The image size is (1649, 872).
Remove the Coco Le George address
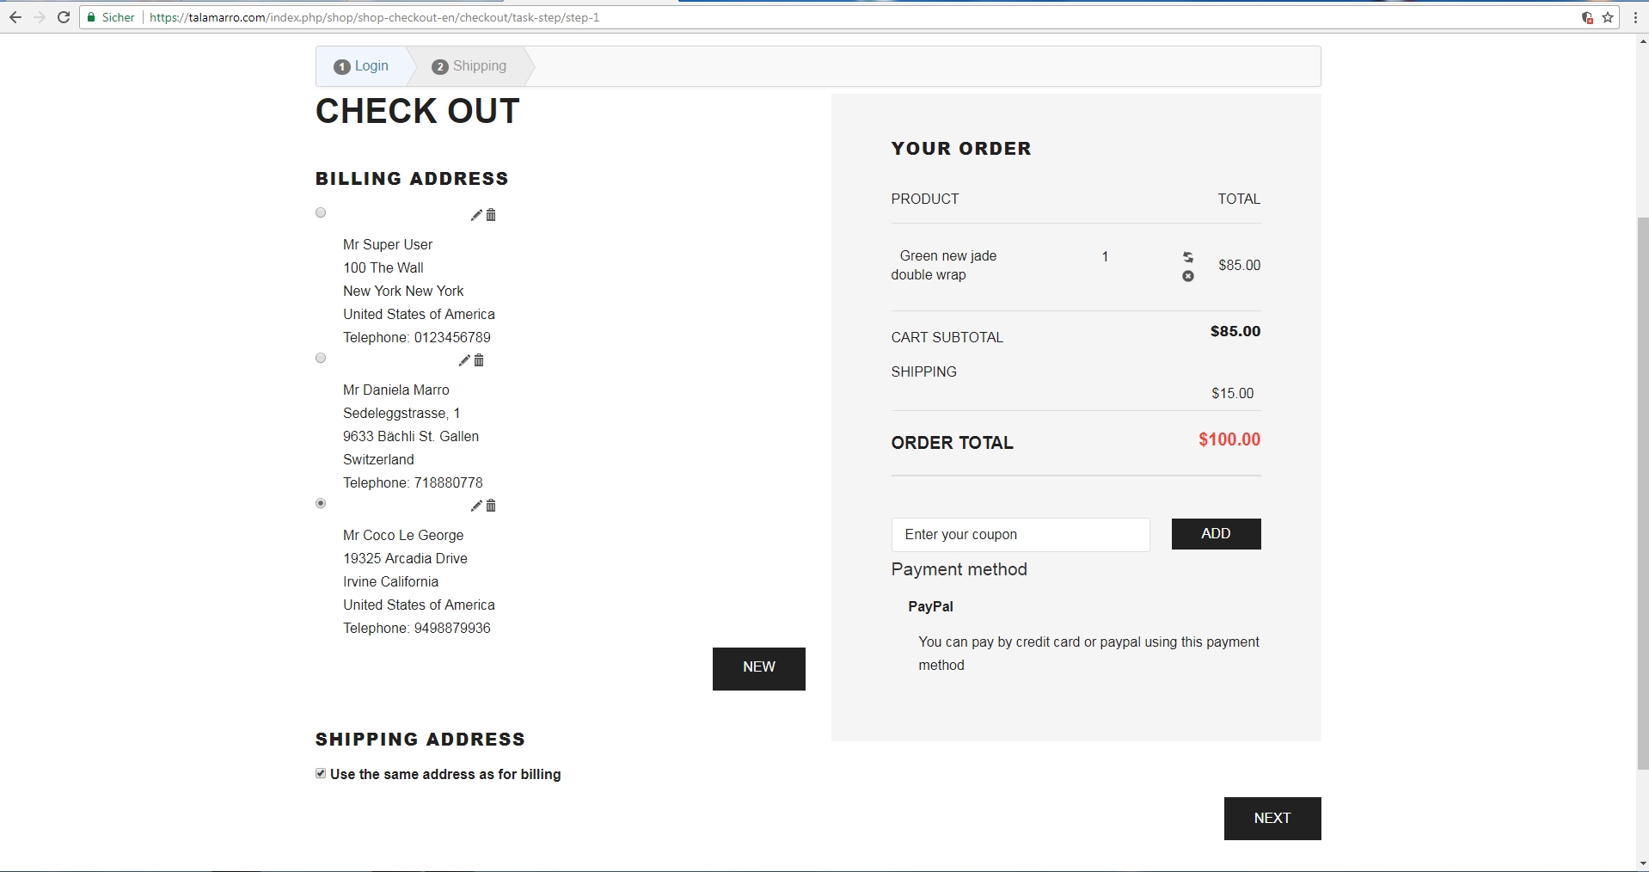click(x=491, y=506)
